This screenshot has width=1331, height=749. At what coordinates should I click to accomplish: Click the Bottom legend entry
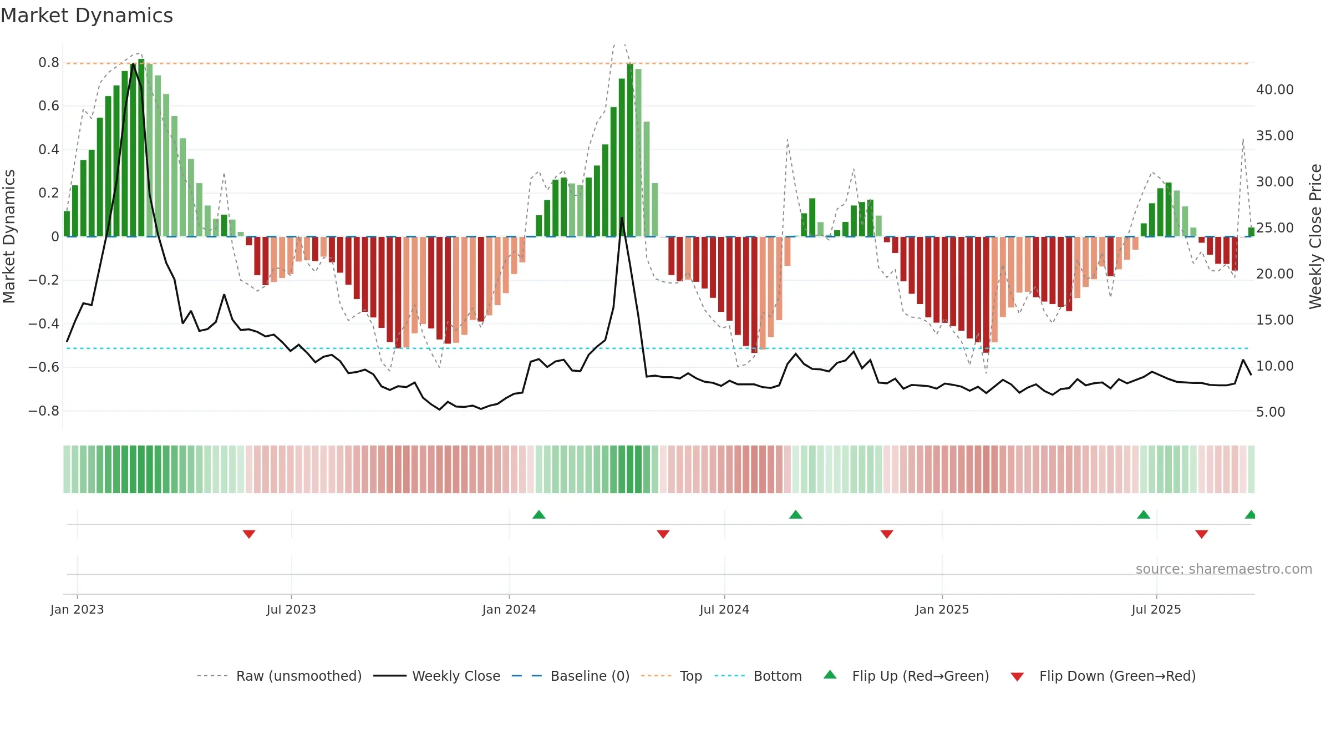(x=758, y=676)
